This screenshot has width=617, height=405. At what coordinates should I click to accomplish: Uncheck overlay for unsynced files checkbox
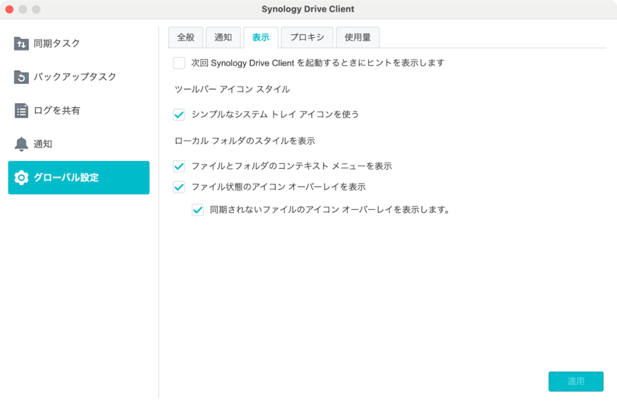(198, 210)
